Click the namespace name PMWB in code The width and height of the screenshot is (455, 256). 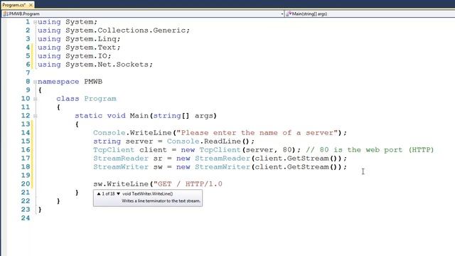(93, 82)
